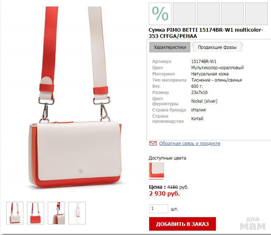
Task: Select the coral-white available color swatch
Action: coord(156,170)
